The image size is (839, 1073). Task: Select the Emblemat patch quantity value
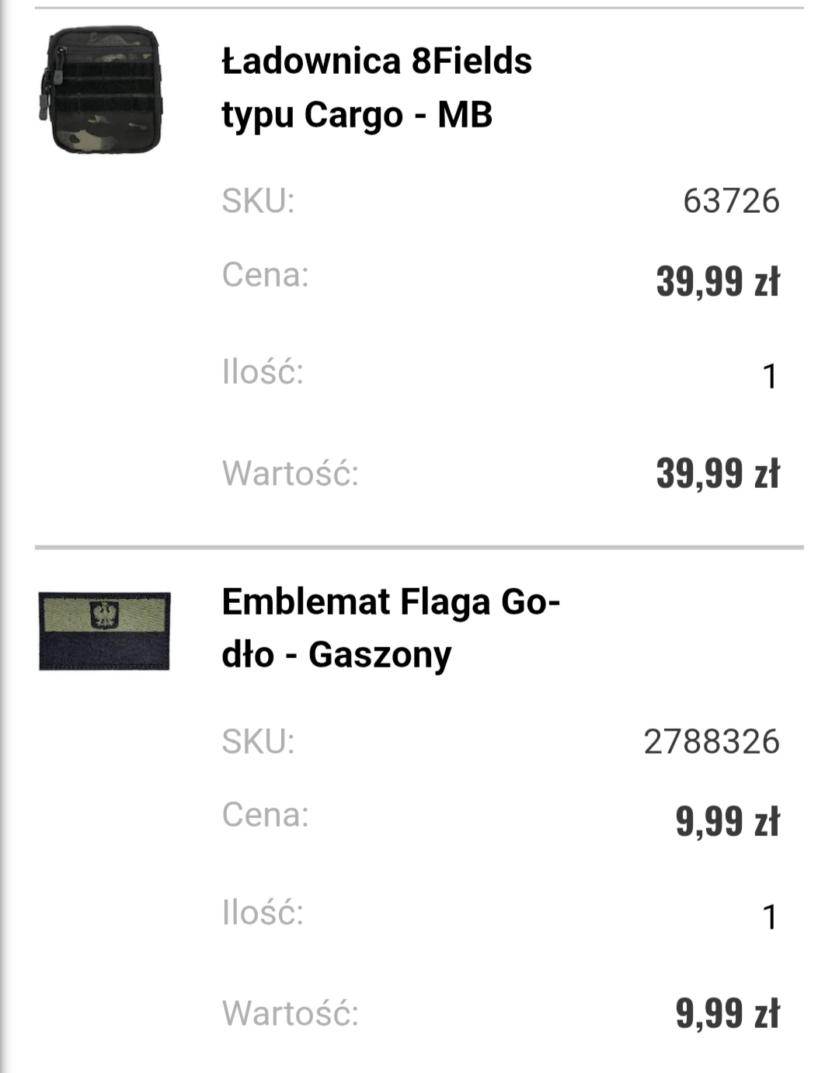pos(769,918)
